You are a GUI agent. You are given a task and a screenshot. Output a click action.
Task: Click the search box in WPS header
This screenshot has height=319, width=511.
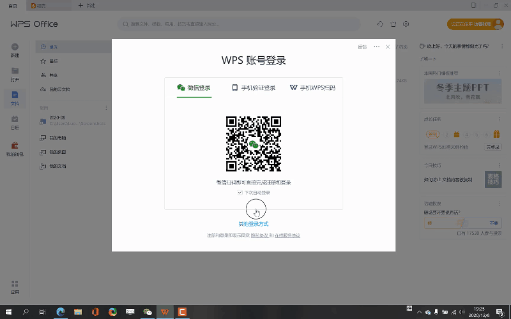click(x=239, y=24)
